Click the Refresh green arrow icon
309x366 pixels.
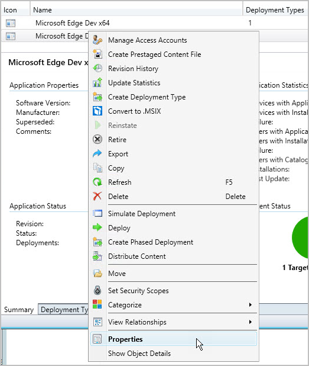click(97, 182)
